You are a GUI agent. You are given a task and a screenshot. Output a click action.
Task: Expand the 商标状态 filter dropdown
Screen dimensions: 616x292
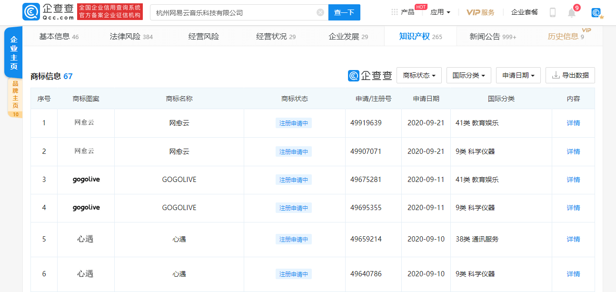pyautogui.click(x=419, y=75)
